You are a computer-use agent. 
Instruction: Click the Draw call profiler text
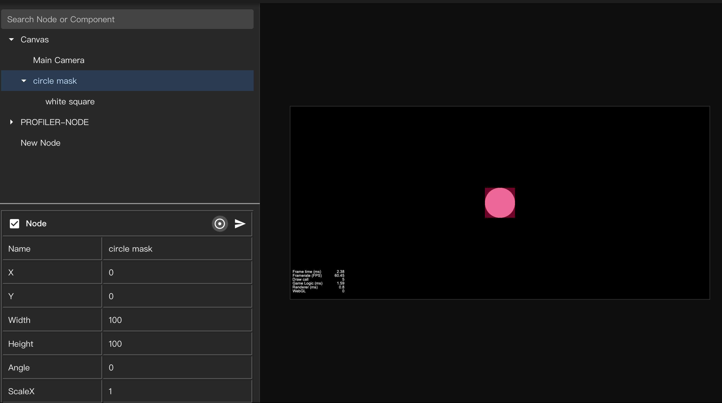pos(300,280)
